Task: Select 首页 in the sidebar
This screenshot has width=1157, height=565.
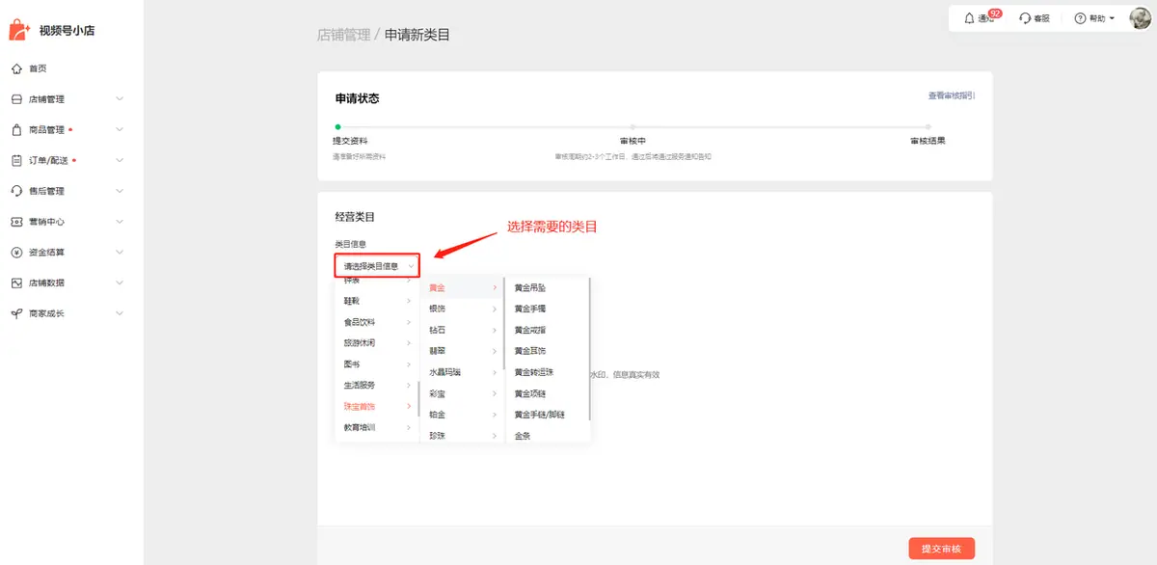Action: (x=38, y=68)
